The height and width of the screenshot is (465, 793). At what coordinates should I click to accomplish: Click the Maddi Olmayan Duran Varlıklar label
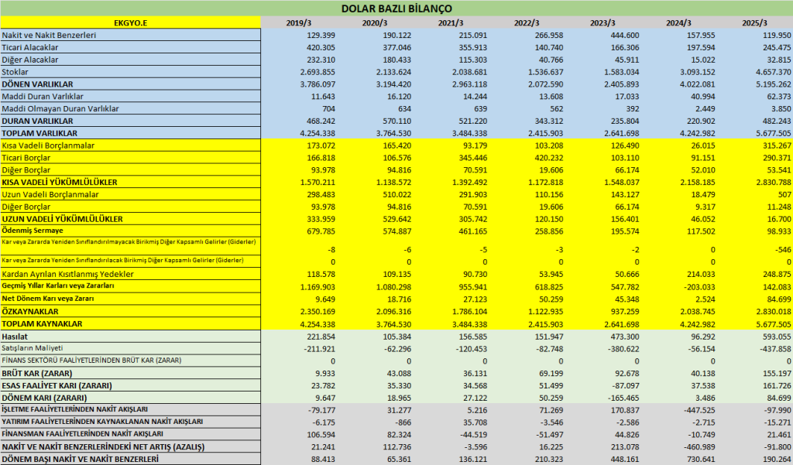pyautogui.click(x=60, y=108)
